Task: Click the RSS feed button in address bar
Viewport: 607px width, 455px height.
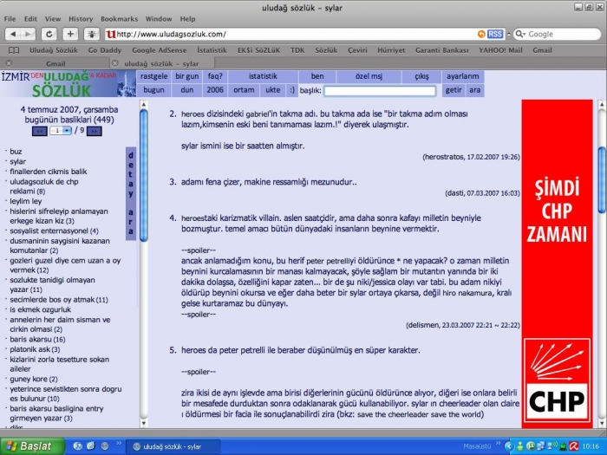Action: (x=495, y=34)
